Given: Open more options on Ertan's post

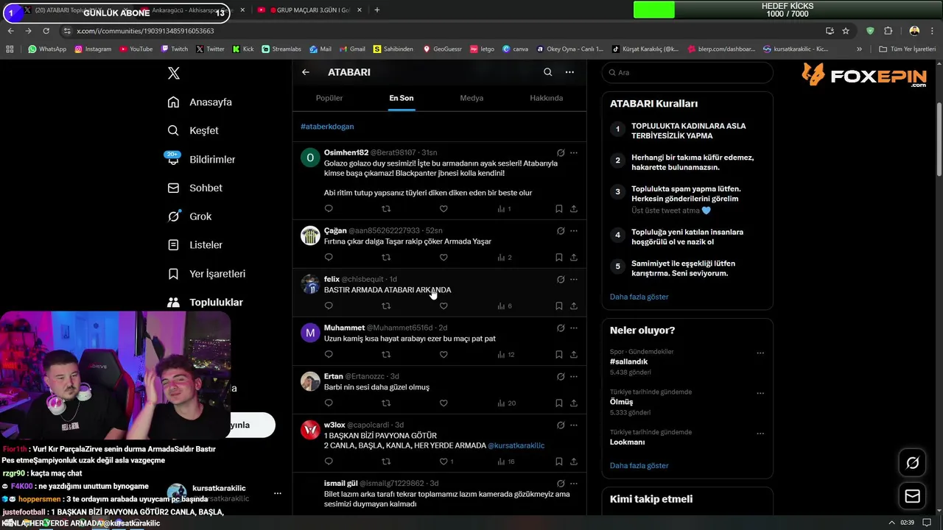Looking at the screenshot, I should pos(574,377).
